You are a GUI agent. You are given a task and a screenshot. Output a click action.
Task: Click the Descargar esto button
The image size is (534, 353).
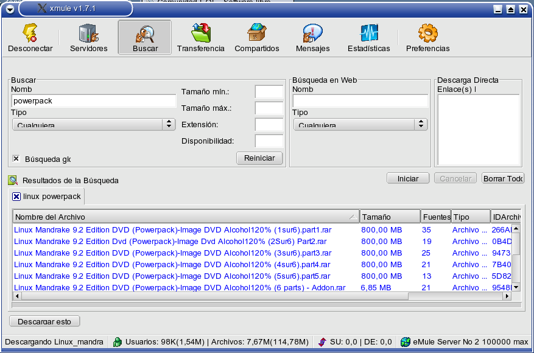click(44, 321)
